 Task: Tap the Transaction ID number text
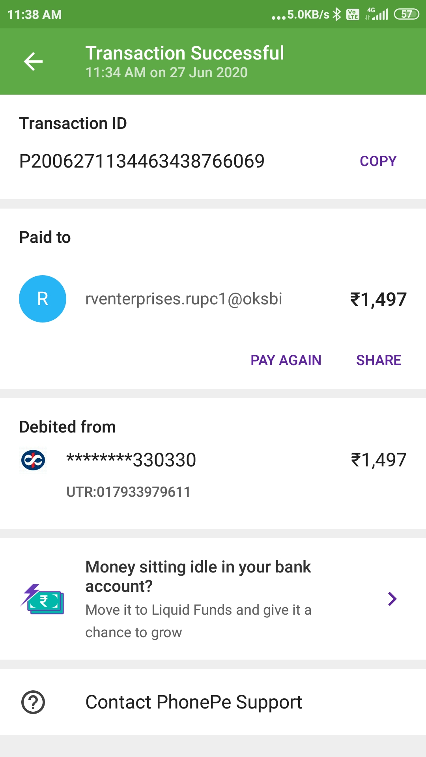point(142,161)
